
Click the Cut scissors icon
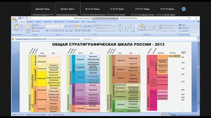[21, 25]
